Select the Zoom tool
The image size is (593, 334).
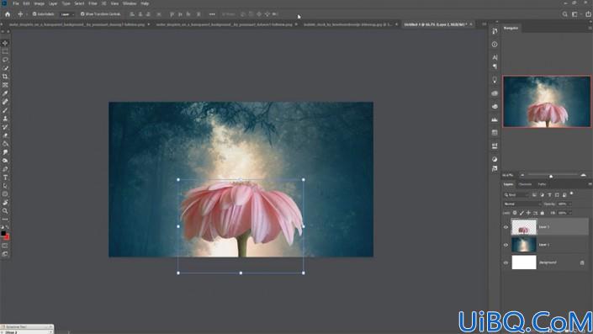click(5, 210)
